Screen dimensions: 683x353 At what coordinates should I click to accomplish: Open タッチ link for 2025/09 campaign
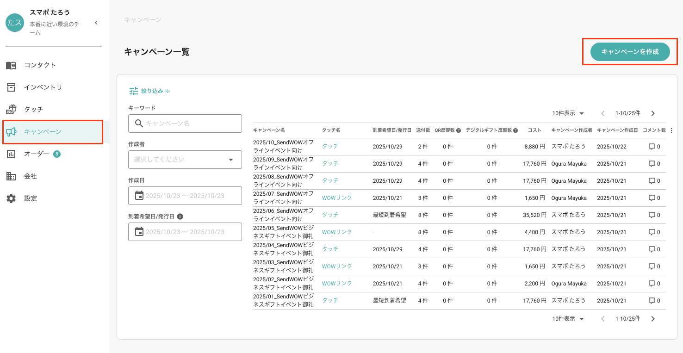click(330, 163)
